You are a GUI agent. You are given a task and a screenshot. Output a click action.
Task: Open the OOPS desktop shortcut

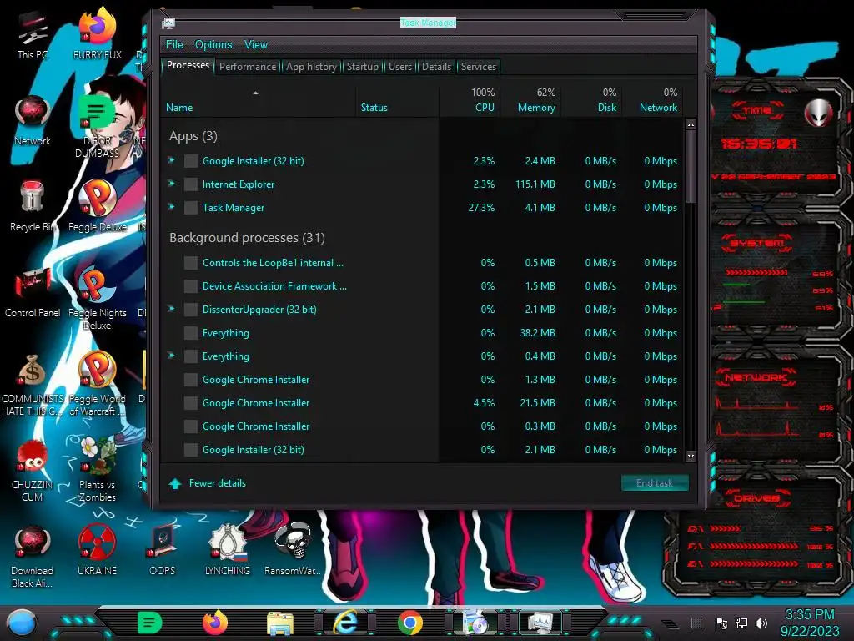click(x=162, y=551)
